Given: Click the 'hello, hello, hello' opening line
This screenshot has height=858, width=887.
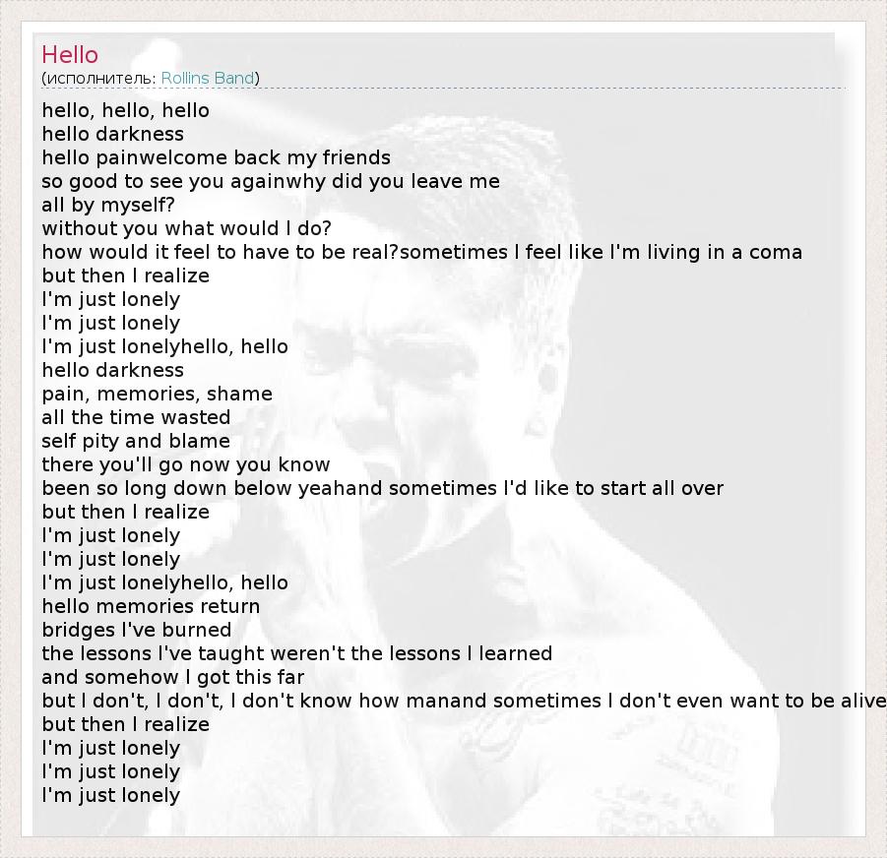Looking at the screenshot, I should [125, 110].
